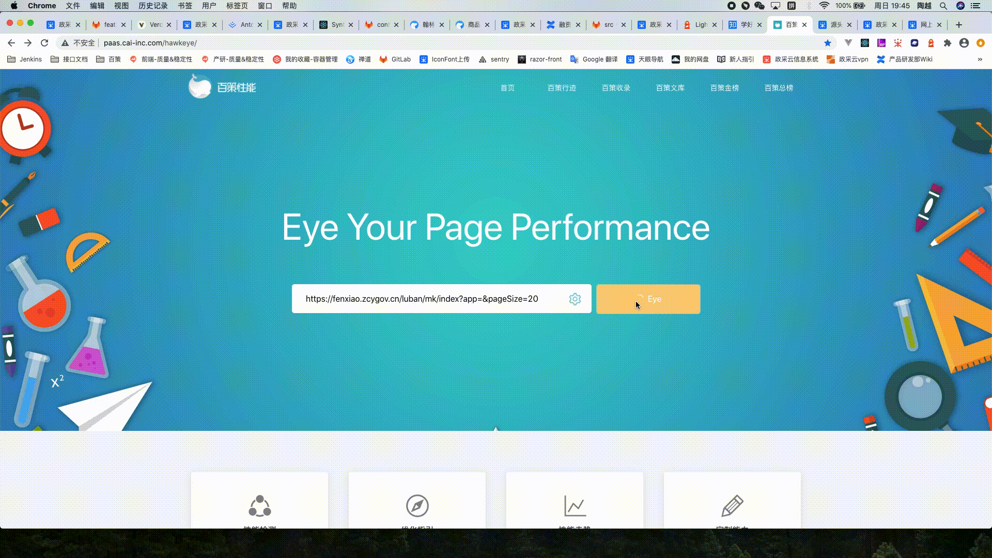This screenshot has height=558, width=992.
Task: Click the line chart icon card
Action: pyautogui.click(x=575, y=505)
